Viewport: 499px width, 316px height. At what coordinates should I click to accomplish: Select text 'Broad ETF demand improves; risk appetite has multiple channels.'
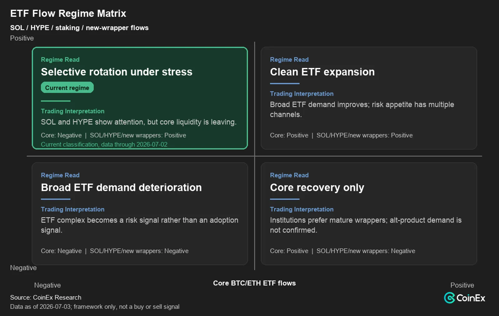coord(362,109)
